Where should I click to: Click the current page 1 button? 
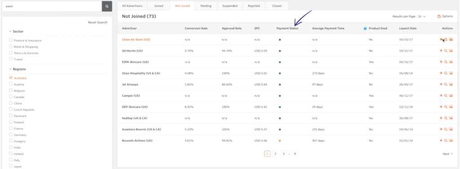[x=267, y=154]
